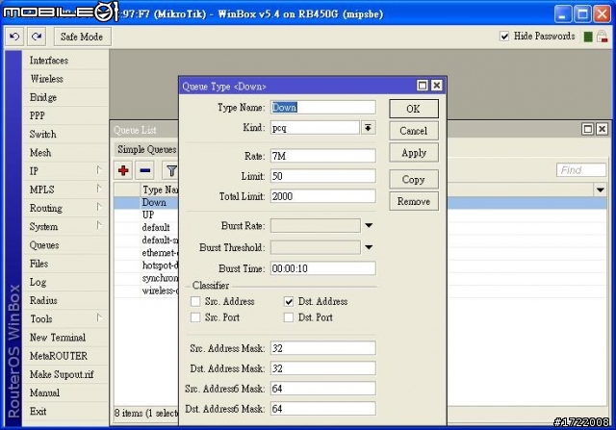Click the OK button
This screenshot has width=616, height=430.
(414, 109)
